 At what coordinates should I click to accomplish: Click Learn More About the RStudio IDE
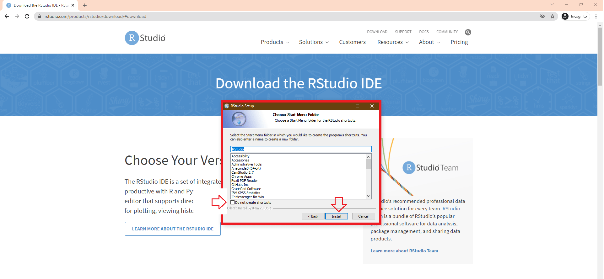coord(173,229)
